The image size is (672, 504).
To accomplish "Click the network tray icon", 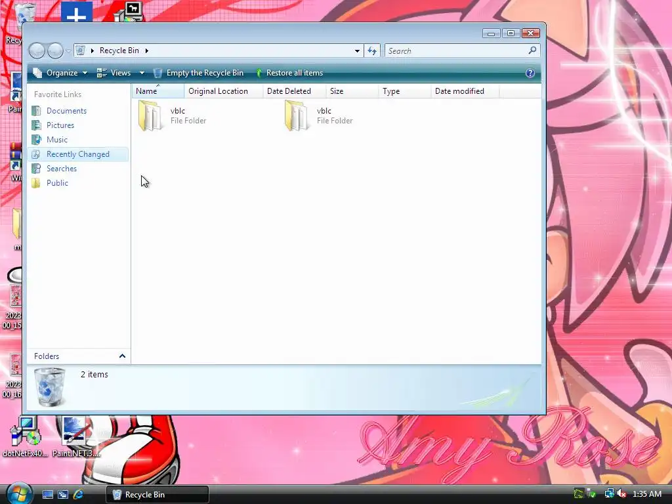I will tap(609, 494).
